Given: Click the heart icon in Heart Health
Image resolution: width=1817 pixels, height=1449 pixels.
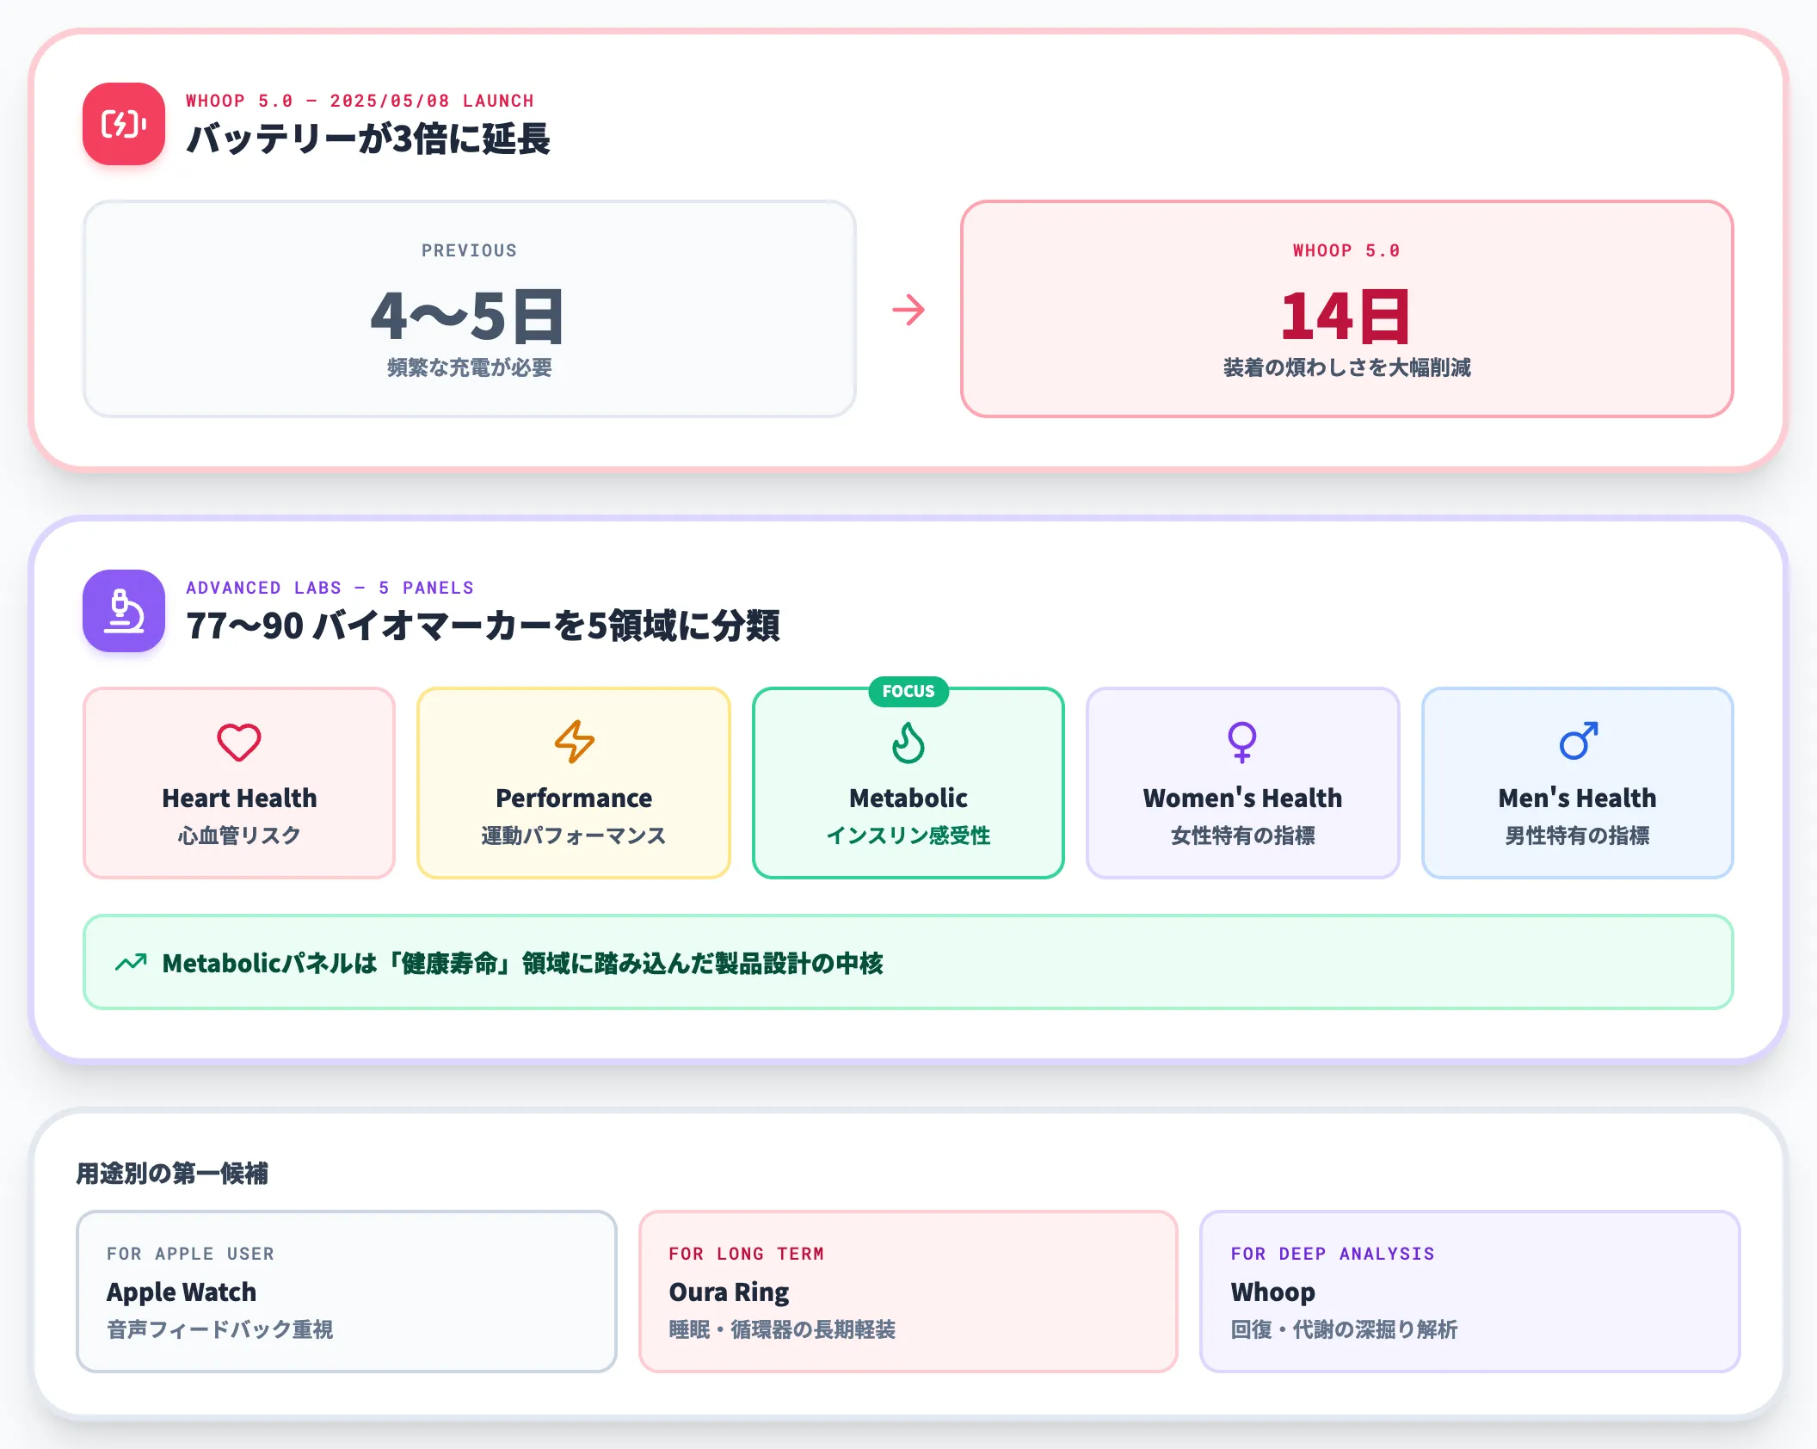Looking at the screenshot, I should coord(239,743).
